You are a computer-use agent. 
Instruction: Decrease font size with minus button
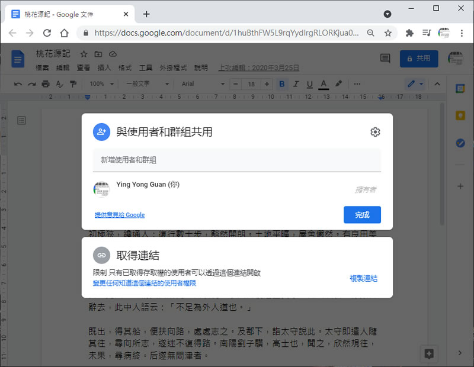[236, 84]
